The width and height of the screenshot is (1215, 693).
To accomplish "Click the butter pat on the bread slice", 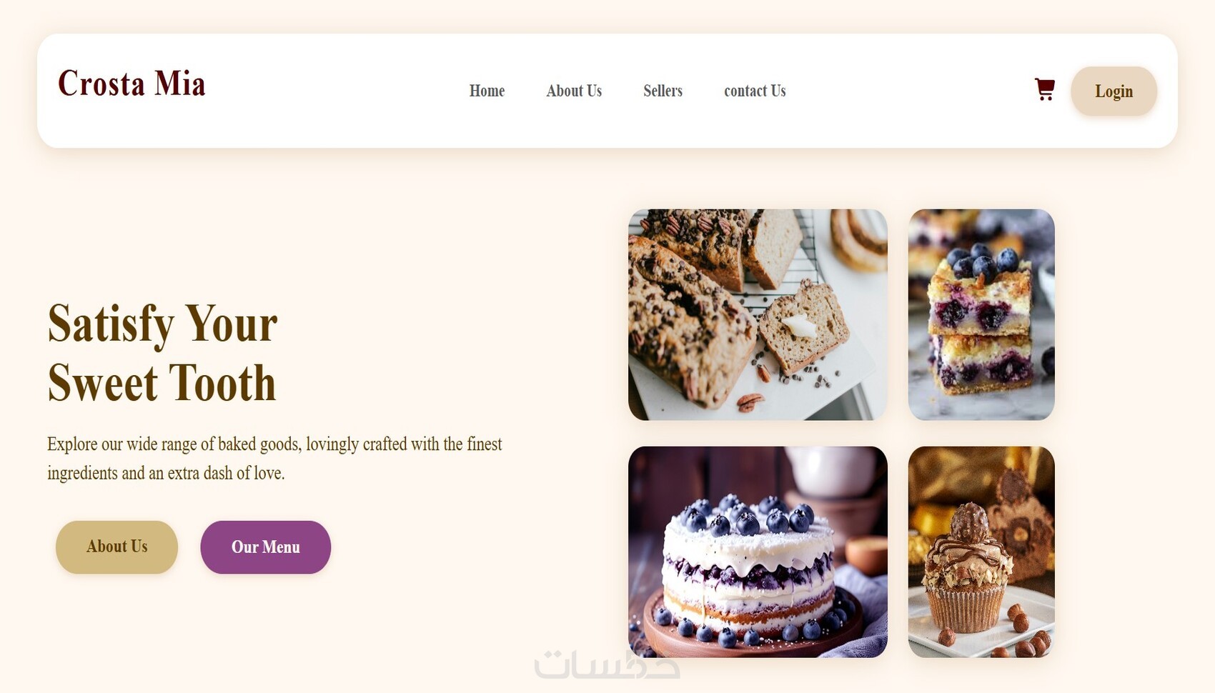I will point(800,326).
